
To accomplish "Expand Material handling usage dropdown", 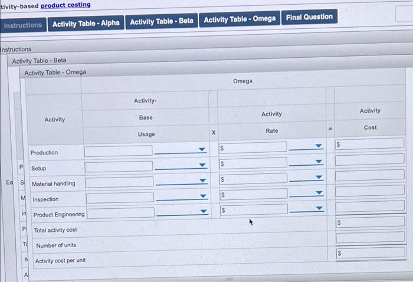I will click(182, 181).
